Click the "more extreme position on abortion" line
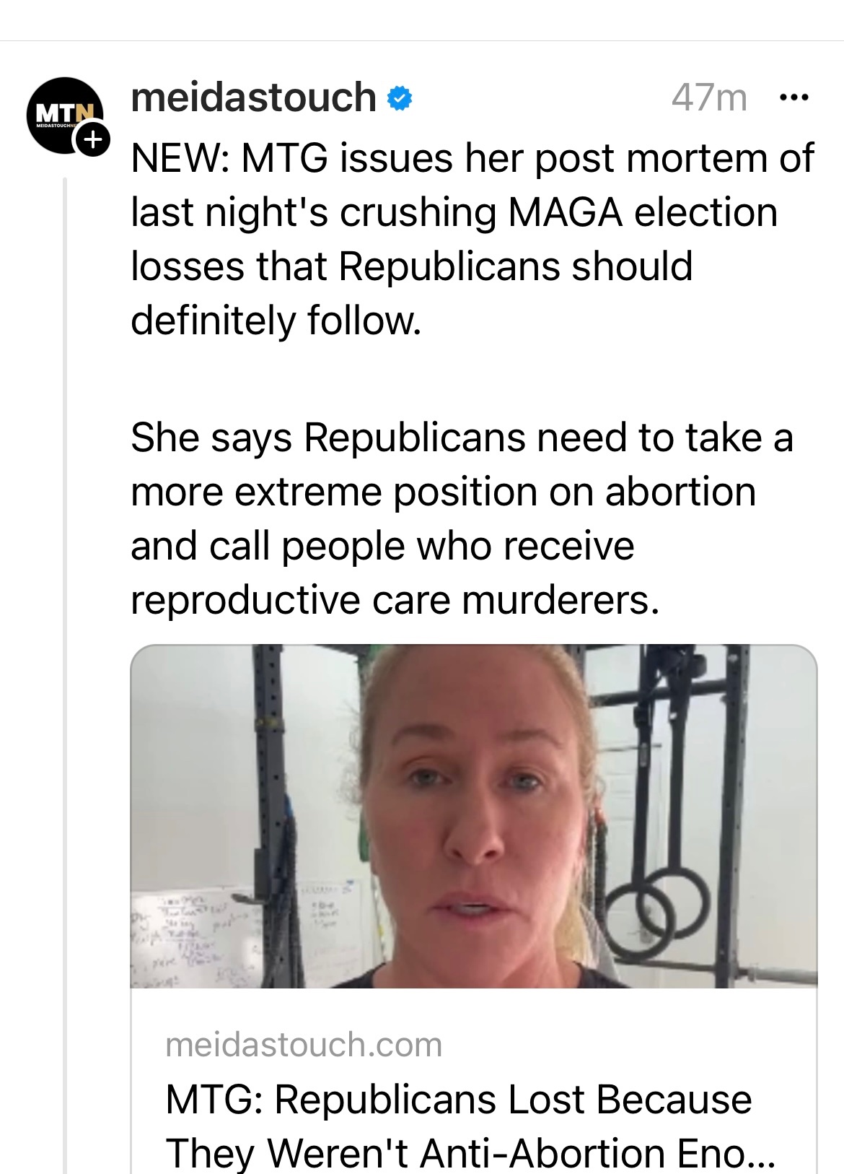844x1174 pixels. [x=443, y=492]
